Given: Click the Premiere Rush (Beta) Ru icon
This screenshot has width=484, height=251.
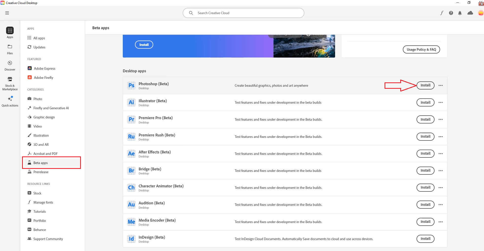Looking at the screenshot, I should point(131,137).
